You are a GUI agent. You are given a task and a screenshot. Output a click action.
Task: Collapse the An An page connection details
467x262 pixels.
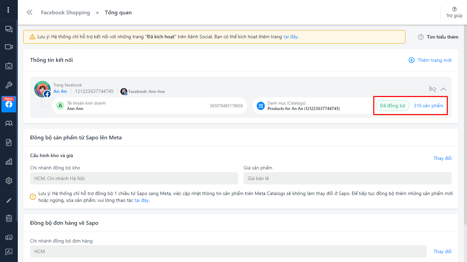[443, 89]
